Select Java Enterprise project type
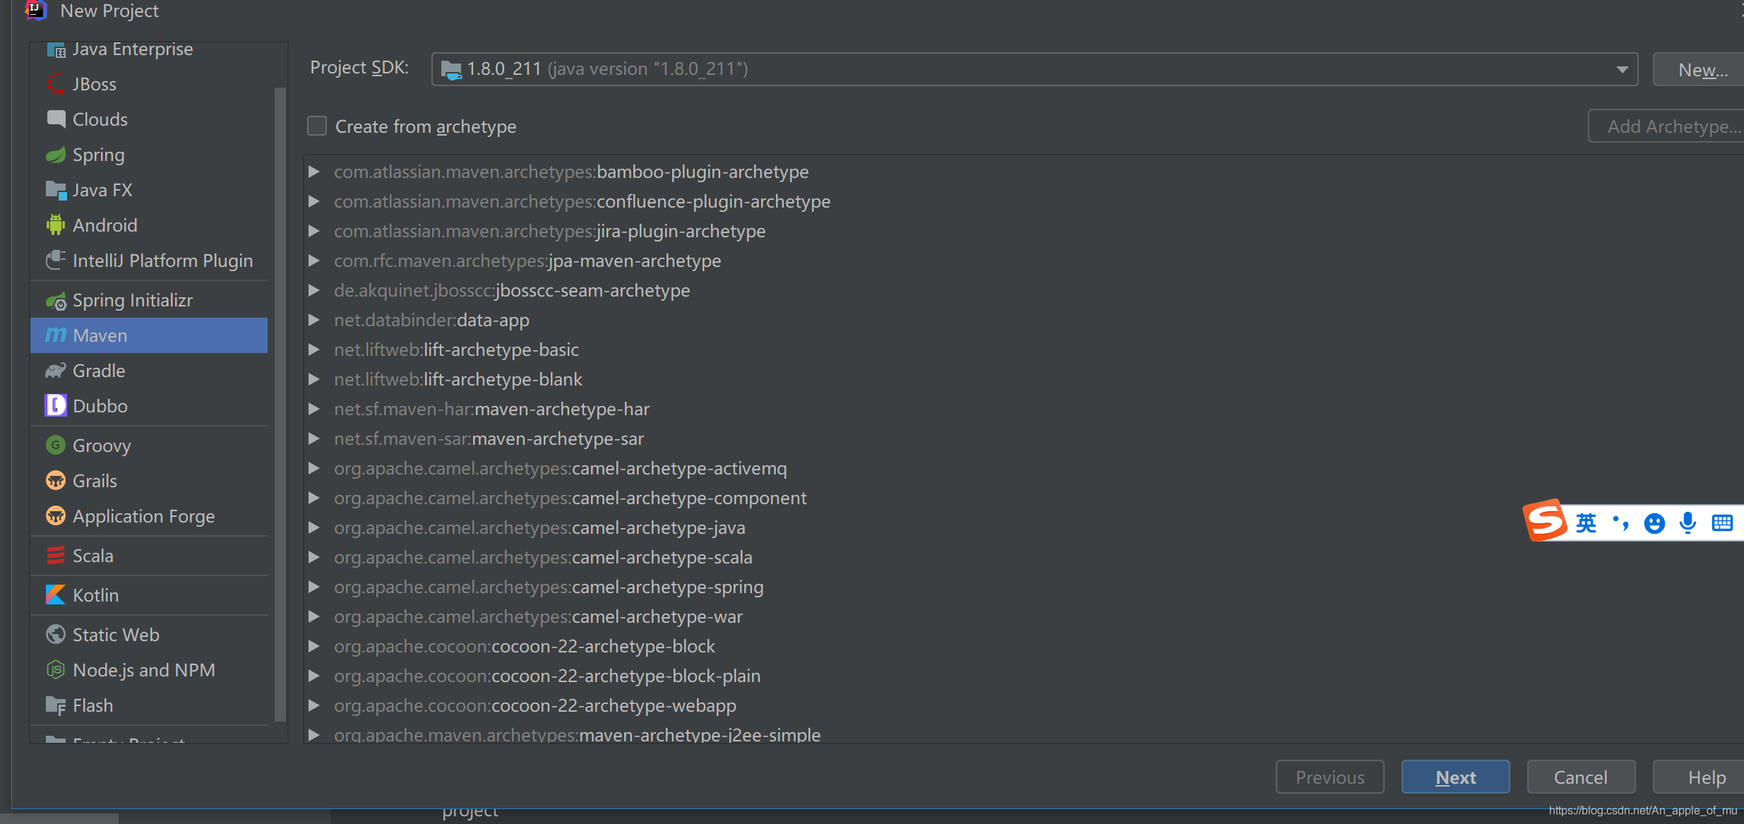1744x824 pixels. (x=149, y=49)
